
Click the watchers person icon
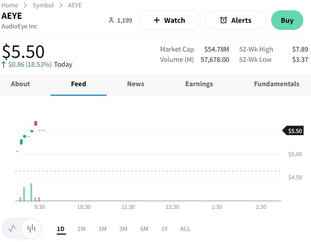coord(111,20)
